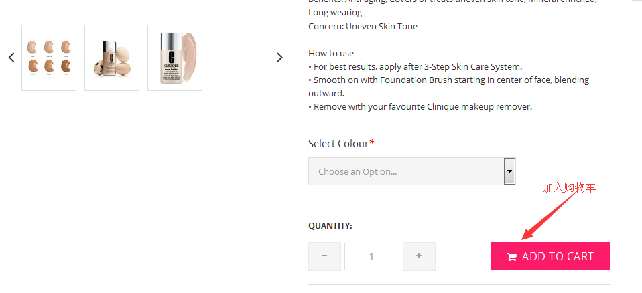642x293 pixels.
Task: Click the Concern: Uneven Skin Tone line
Action: [x=363, y=27]
